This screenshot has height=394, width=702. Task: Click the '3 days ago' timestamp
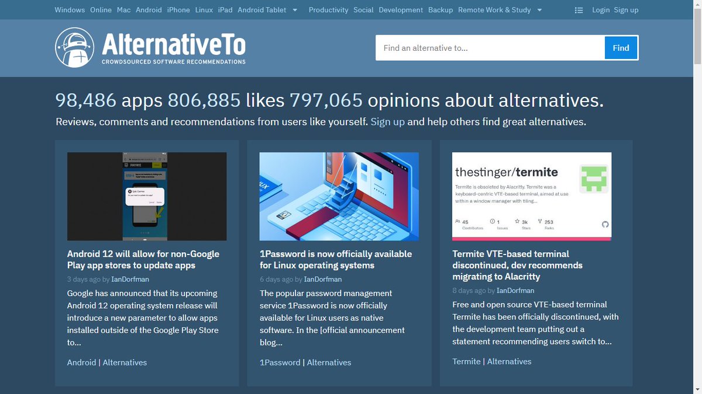click(x=84, y=279)
